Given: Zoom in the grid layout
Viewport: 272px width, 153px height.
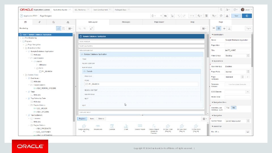Looking at the screenshot, I should pyautogui.click(x=85, y=28).
